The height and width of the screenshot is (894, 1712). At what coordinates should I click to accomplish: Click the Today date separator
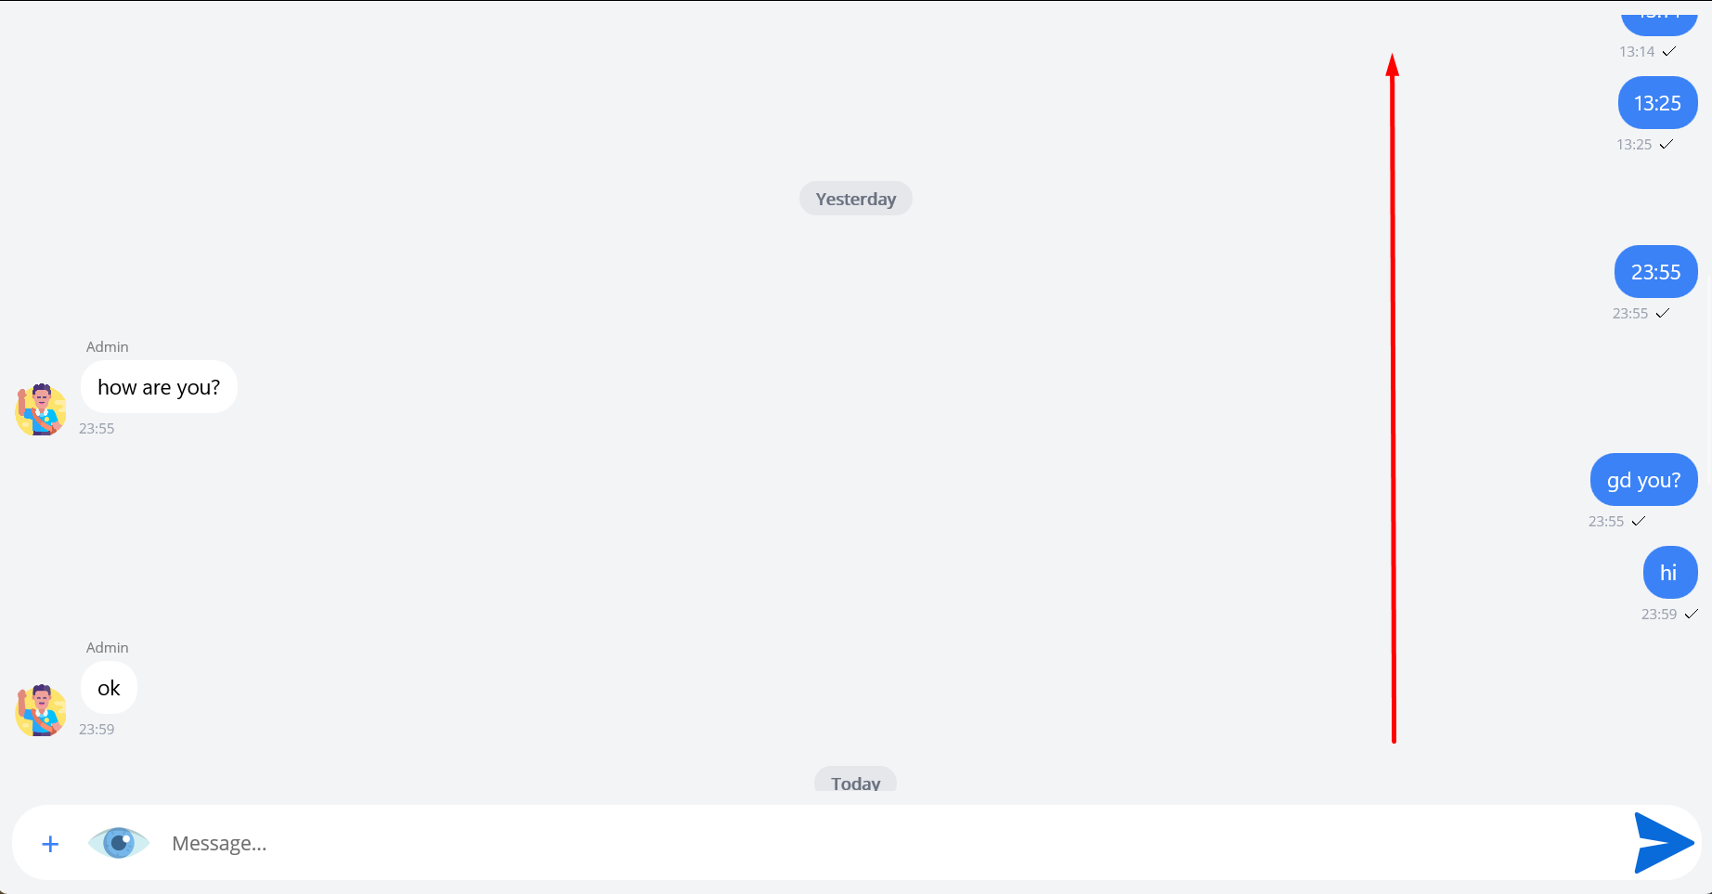856,780
